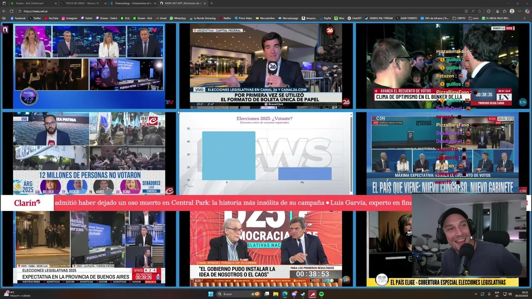Open the Facebook bookmark
This screenshot has height=299, width=532.
(18, 18)
